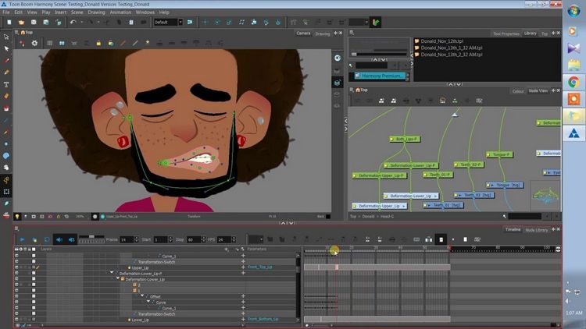The height and width of the screenshot is (329, 586).
Task: Click the Tongue-P node in Node View
Action: (x=500, y=154)
